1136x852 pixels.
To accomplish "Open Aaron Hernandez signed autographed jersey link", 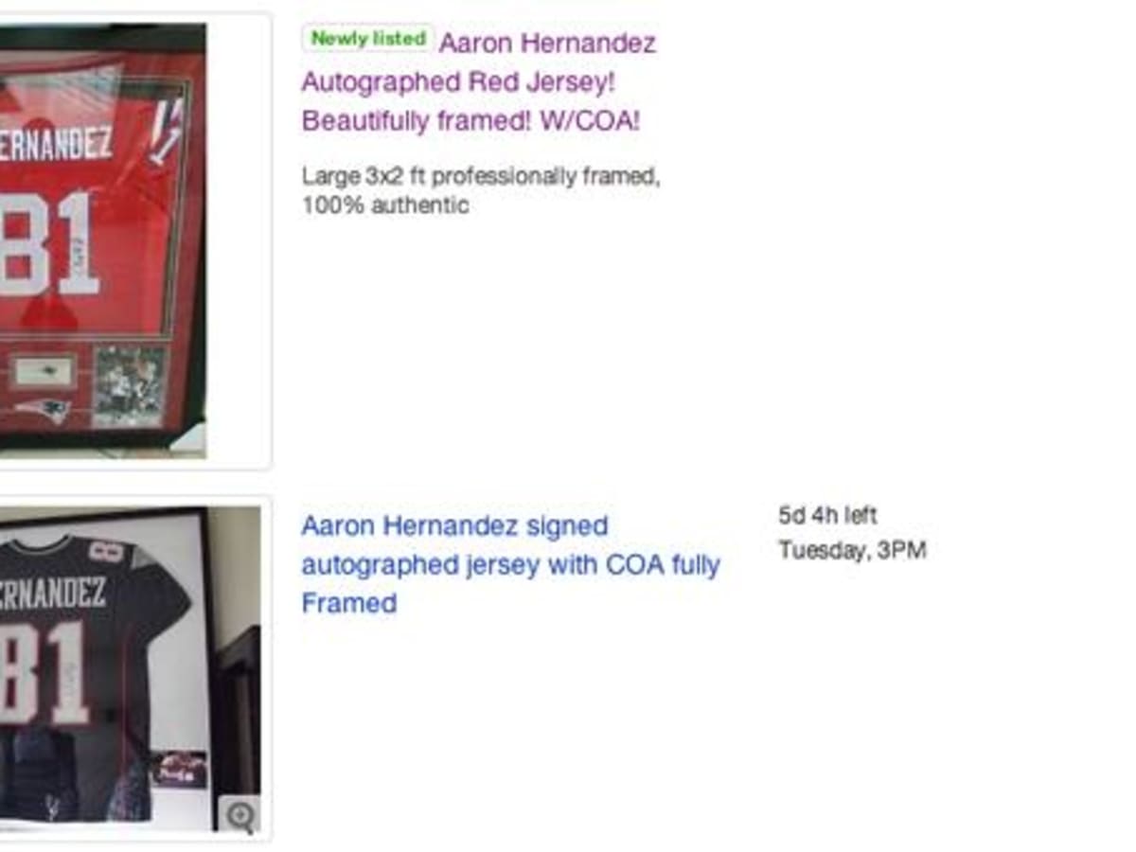I will [x=511, y=564].
